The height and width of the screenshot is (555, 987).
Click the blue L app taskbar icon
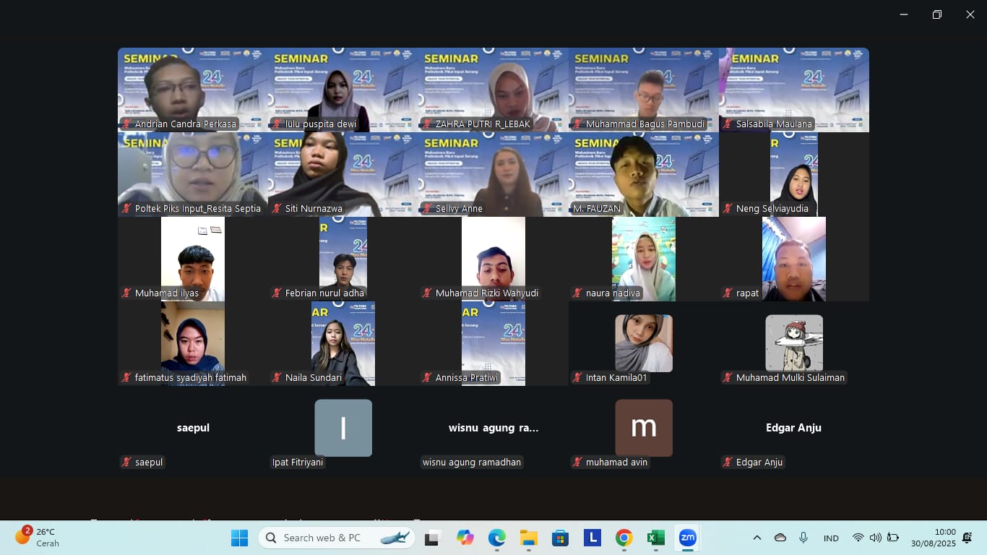[x=592, y=538]
